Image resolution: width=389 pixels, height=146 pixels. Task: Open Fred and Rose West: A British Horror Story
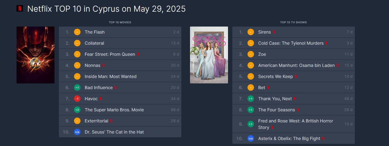tap(296, 124)
